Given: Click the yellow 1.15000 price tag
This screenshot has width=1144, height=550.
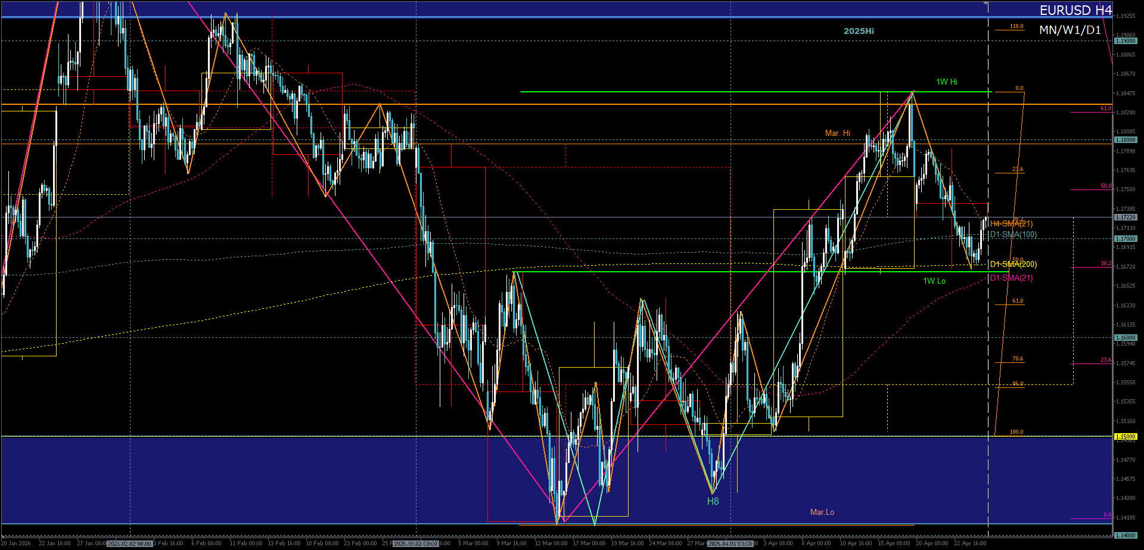Looking at the screenshot, I should tap(1126, 437).
